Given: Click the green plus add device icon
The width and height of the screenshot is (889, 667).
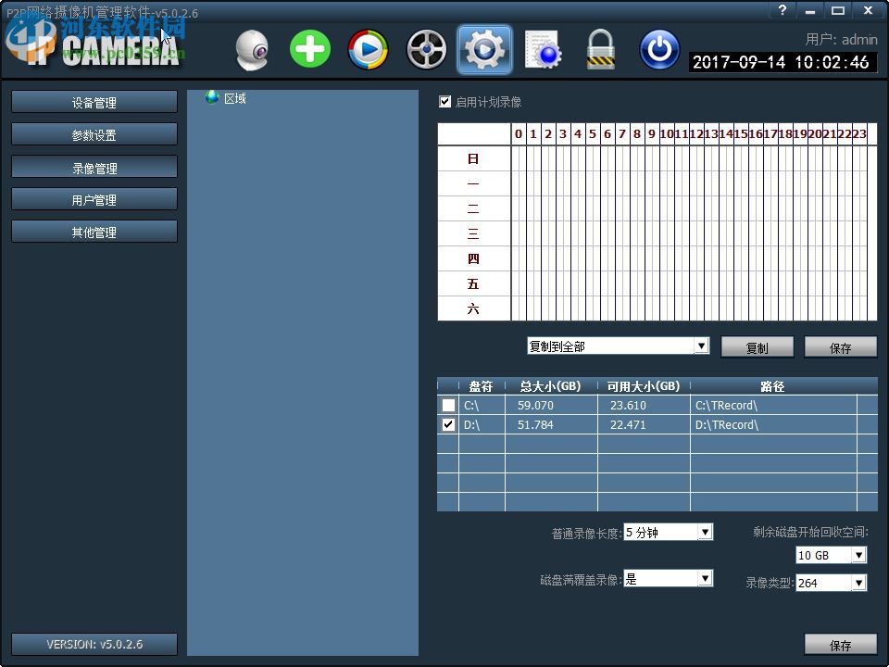Looking at the screenshot, I should pyautogui.click(x=310, y=49).
